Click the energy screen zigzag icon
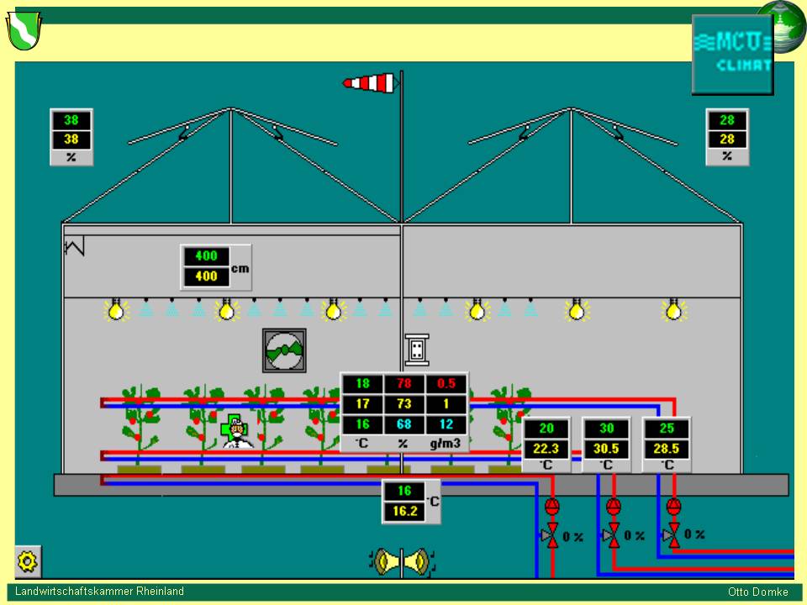Image resolution: width=807 pixels, height=605 pixels. click(75, 247)
